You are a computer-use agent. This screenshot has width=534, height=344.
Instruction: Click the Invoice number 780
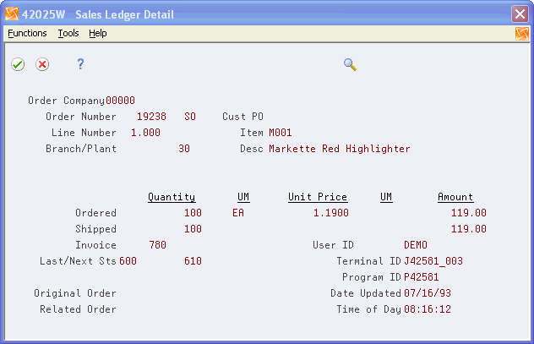158,245
